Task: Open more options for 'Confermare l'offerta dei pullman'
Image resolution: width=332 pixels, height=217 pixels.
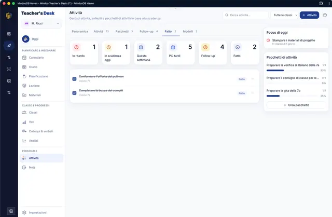Action: (x=253, y=79)
